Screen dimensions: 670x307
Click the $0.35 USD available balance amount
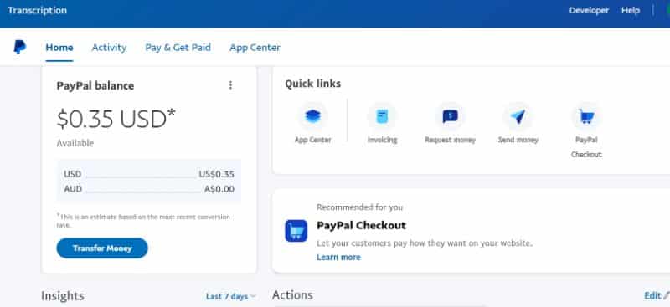pos(116,119)
